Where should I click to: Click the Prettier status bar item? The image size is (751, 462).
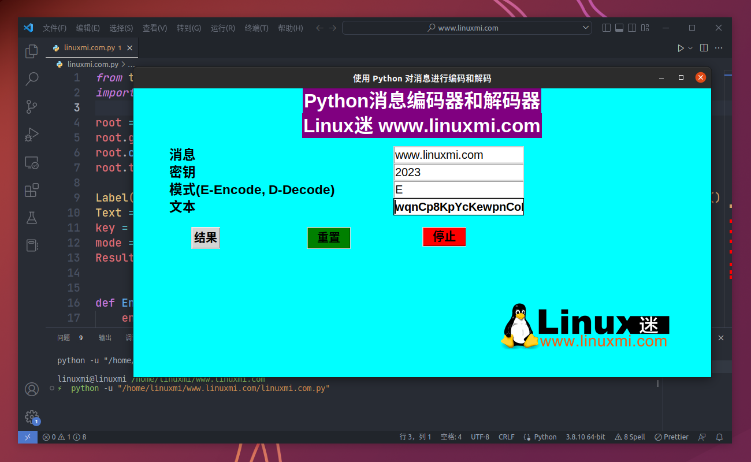point(671,437)
